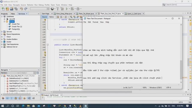
Task: Click the taskbar Search icon
Action: (7, 106)
